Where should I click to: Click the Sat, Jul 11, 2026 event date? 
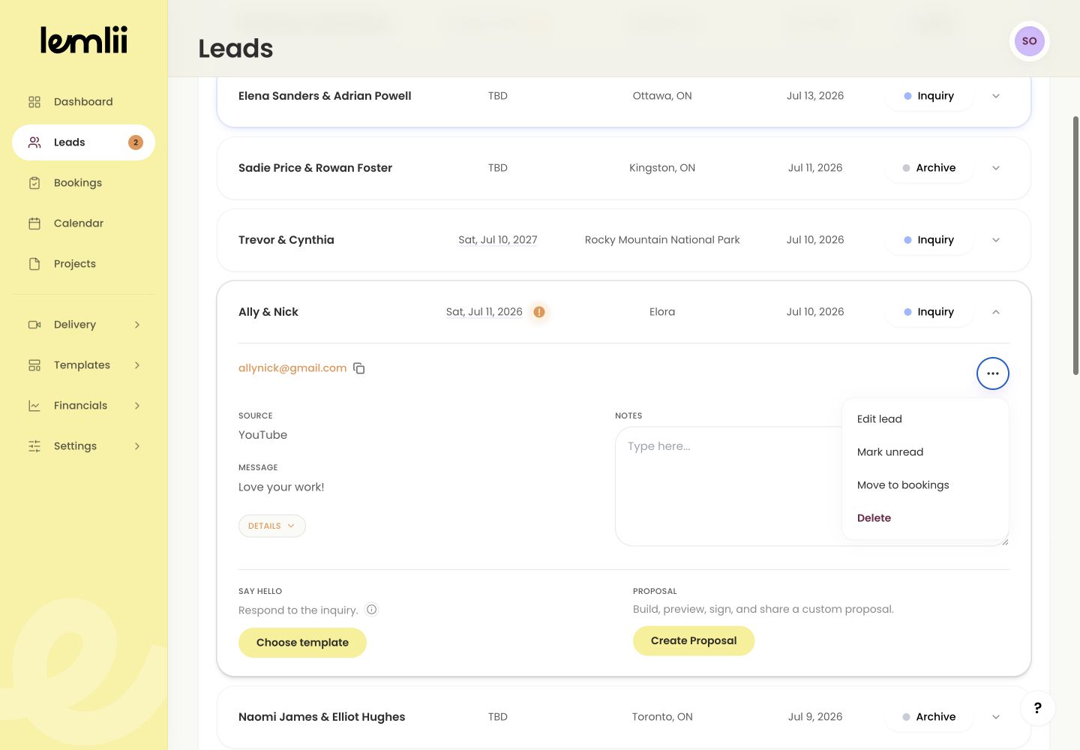(484, 312)
